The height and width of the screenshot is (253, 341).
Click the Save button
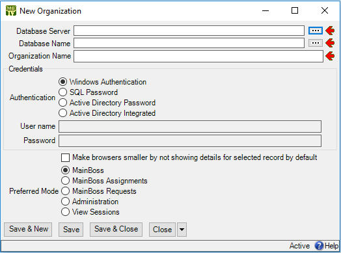click(x=71, y=230)
